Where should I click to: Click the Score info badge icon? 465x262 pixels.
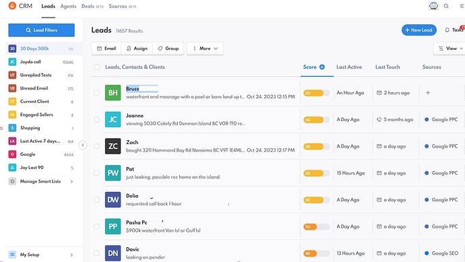[322, 67]
